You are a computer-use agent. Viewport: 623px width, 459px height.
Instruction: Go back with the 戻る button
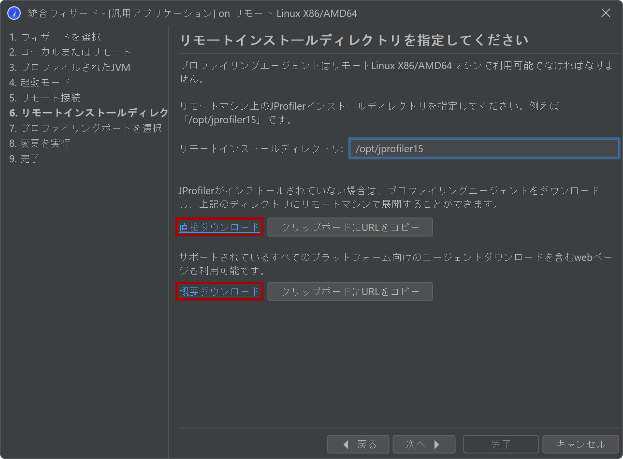click(x=358, y=445)
